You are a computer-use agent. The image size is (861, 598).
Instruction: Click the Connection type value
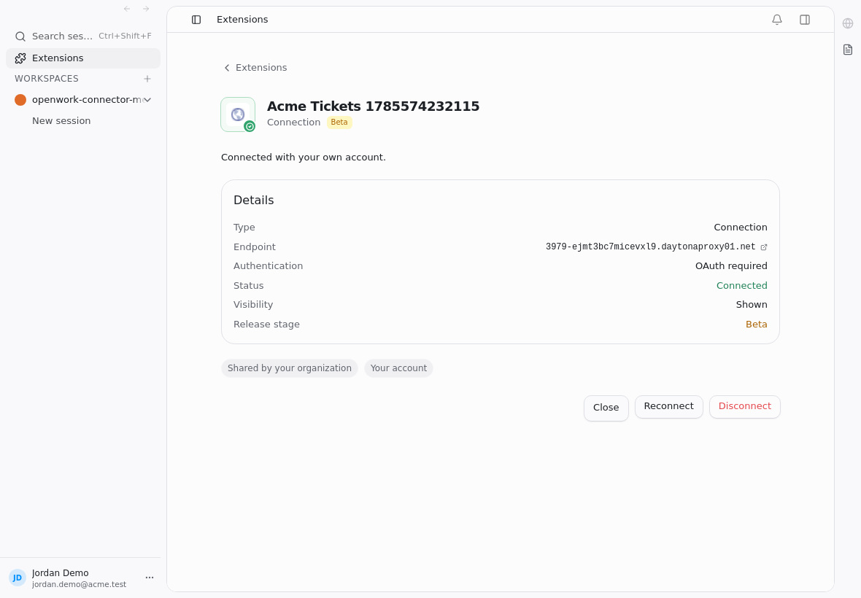(740, 227)
